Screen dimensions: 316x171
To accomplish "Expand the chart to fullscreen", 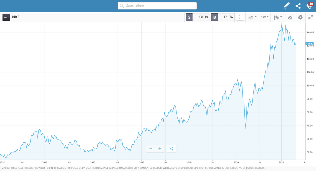I will pos(310,17).
